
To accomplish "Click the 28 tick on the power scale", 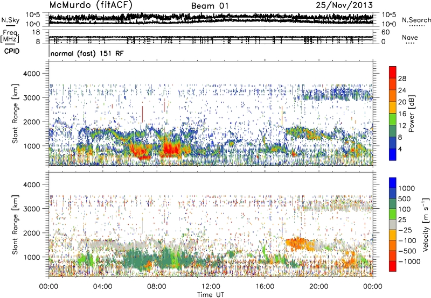I will tap(402, 79).
